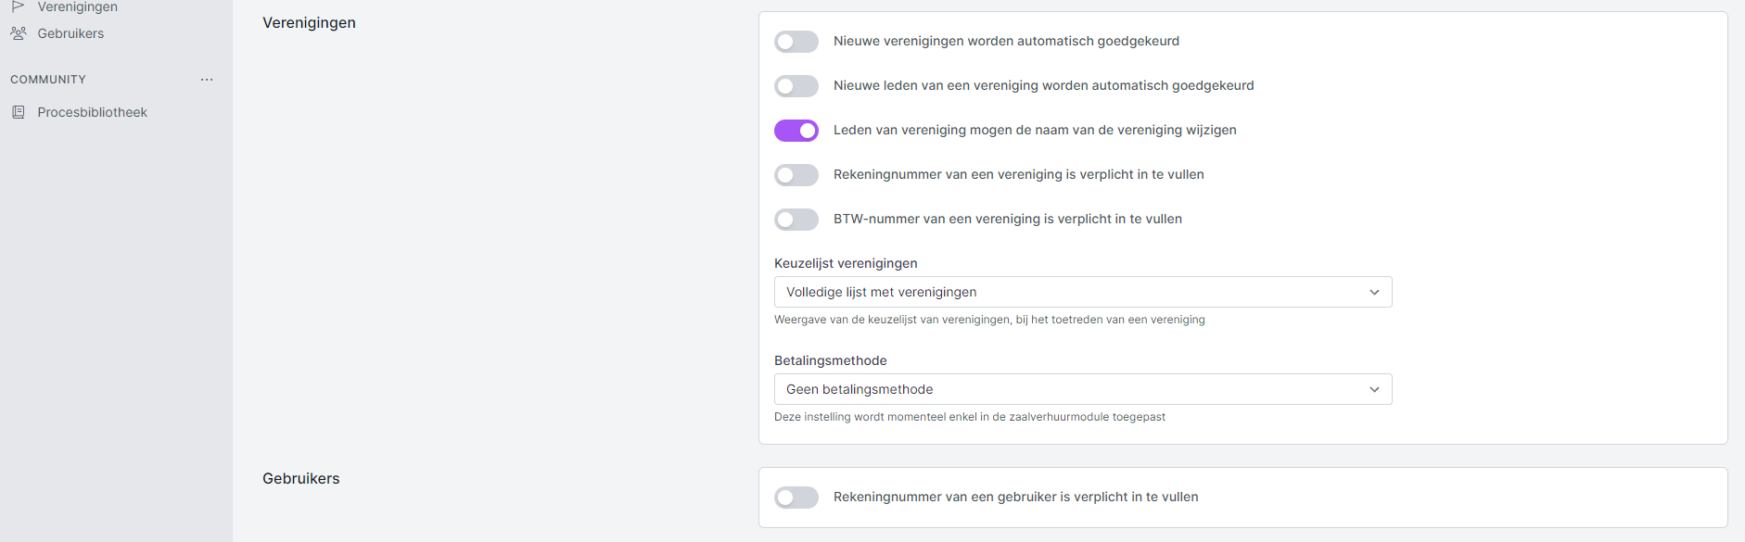Open Gebruikers in the sidebar menu
Image resolution: width=1745 pixels, height=542 pixels.
pos(70,33)
